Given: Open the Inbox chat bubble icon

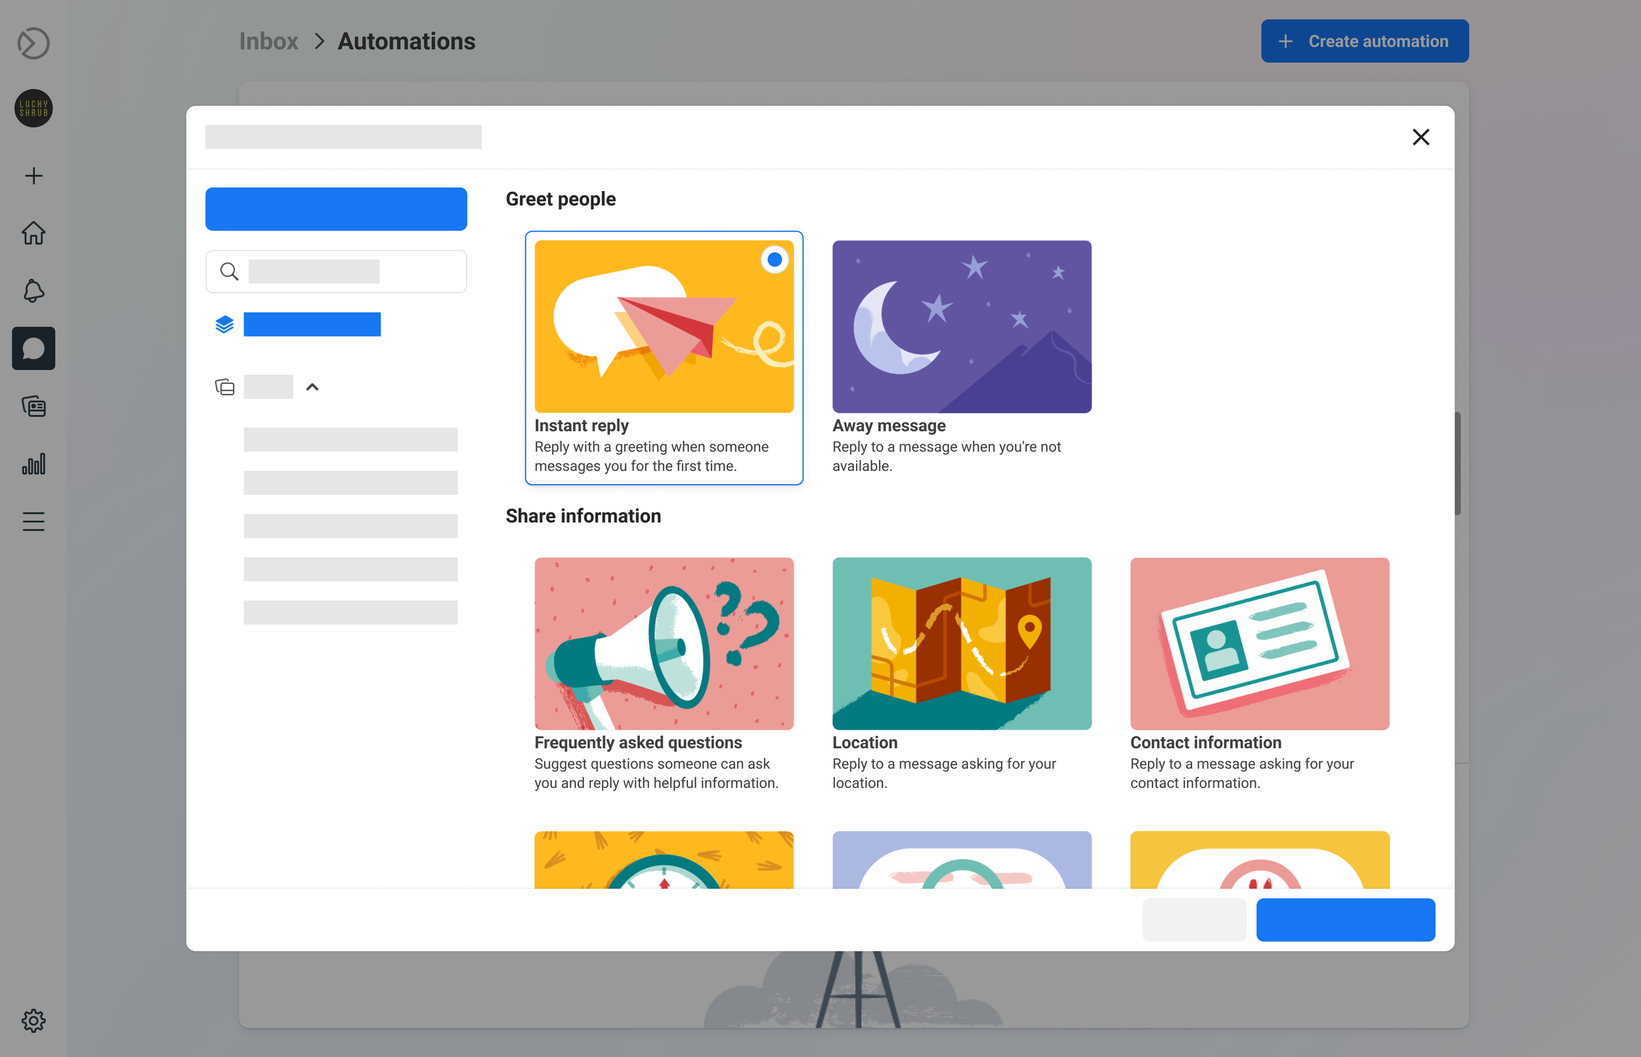Looking at the screenshot, I should 33,348.
